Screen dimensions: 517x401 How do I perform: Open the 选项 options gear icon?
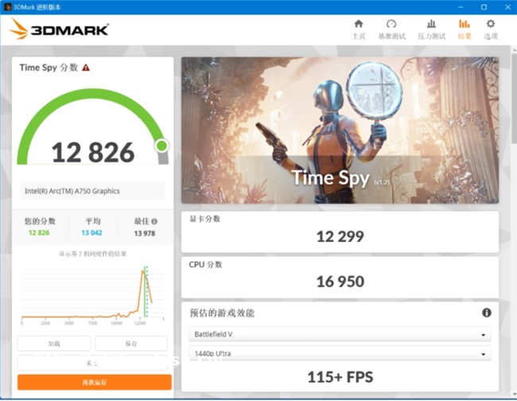click(x=491, y=25)
